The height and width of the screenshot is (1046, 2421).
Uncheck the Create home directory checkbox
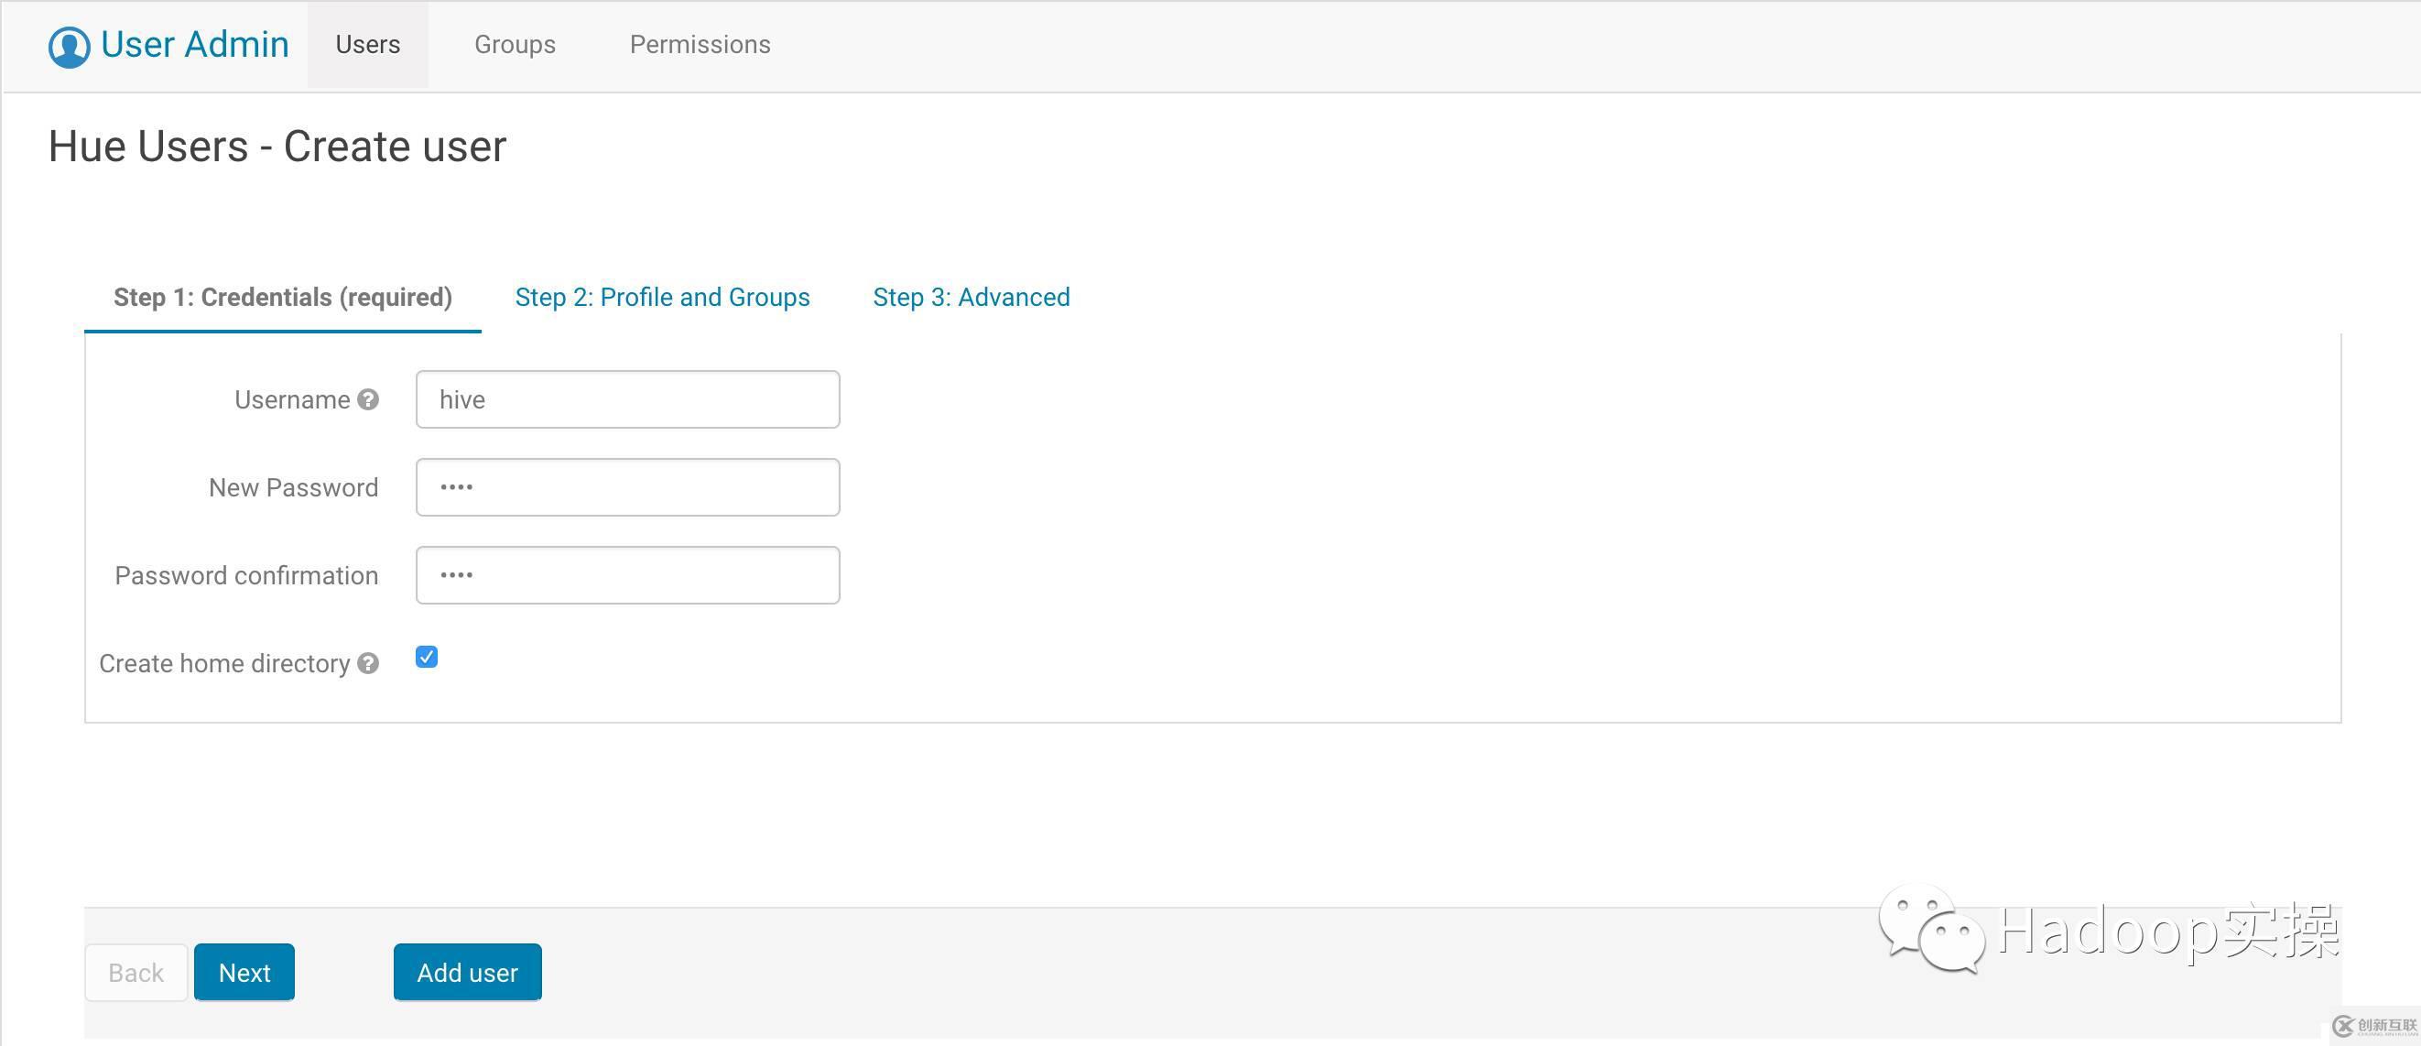point(427,657)
